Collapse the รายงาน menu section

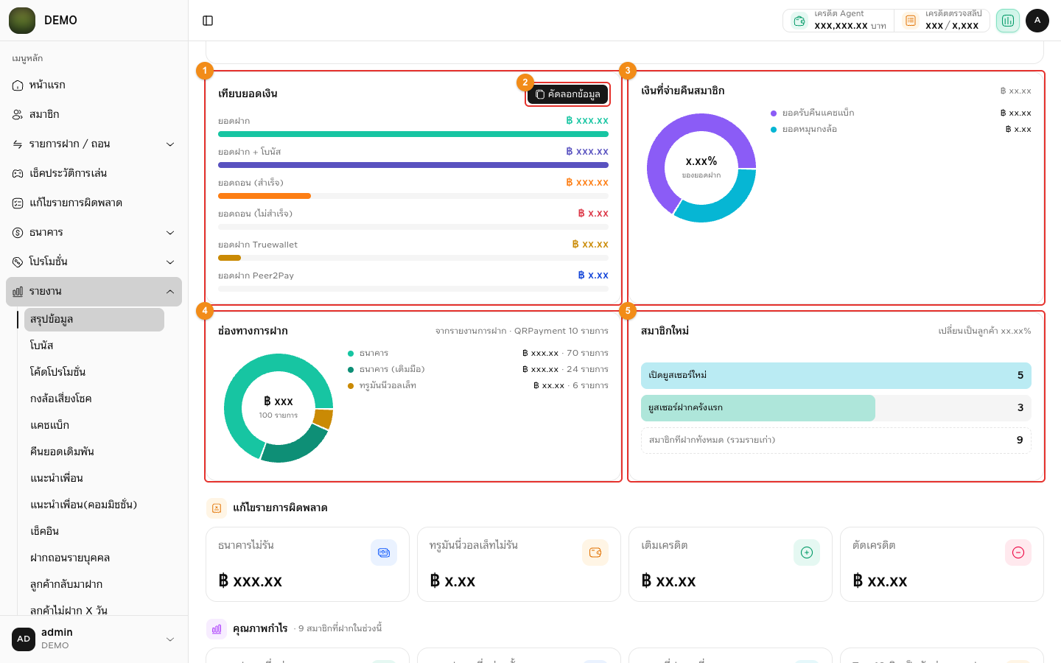point(94,292)
